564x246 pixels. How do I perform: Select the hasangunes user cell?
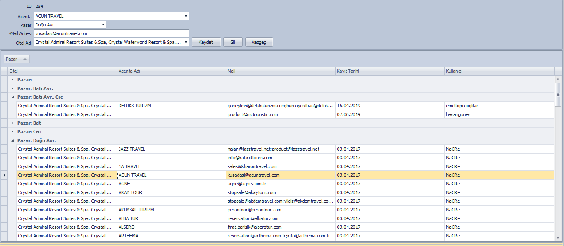[x=499, y=114]
